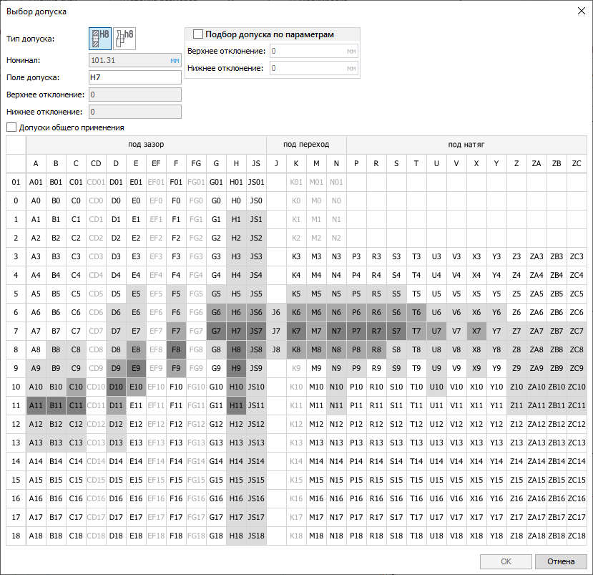Pick the JS6 tolerance cell
The width and height of the screenshot is (593, 575).
[256, 312]
